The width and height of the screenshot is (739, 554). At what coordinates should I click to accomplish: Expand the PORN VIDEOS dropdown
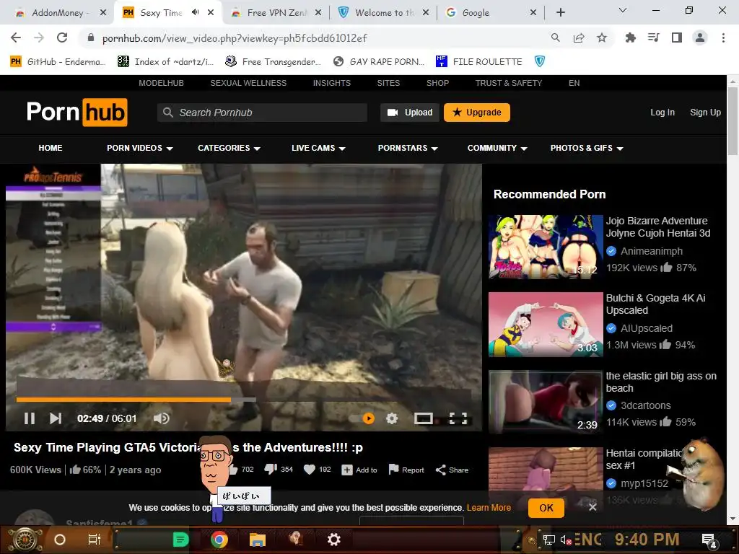point(139,148)
